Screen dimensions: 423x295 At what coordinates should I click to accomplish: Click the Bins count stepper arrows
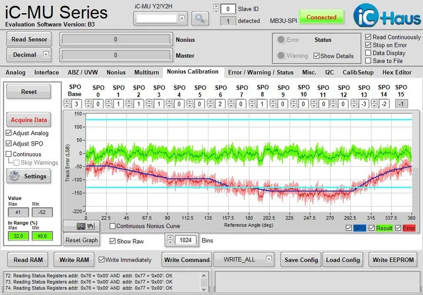pyautogui.click(x=170, y=240)
